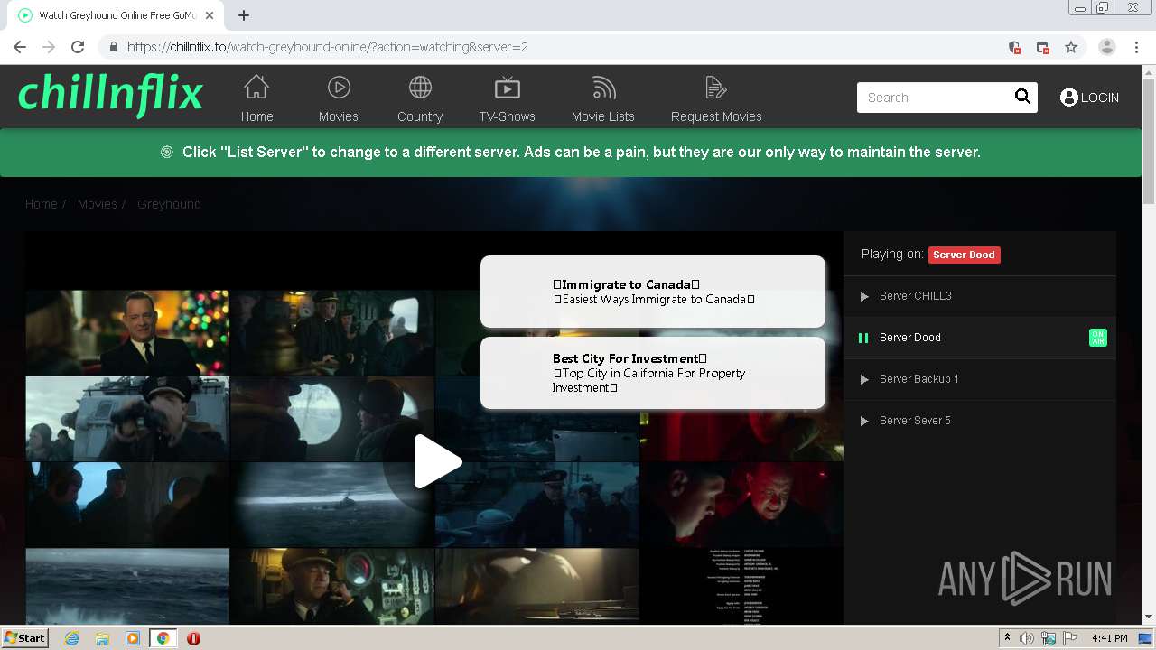This screenshot has height=650, width=1156.
Task: Click the Action Center flag tray icon
Action: (x=1070, y=638)
